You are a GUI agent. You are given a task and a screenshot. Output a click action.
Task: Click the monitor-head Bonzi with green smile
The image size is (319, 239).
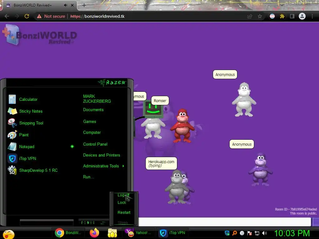[x=153, y=120]
